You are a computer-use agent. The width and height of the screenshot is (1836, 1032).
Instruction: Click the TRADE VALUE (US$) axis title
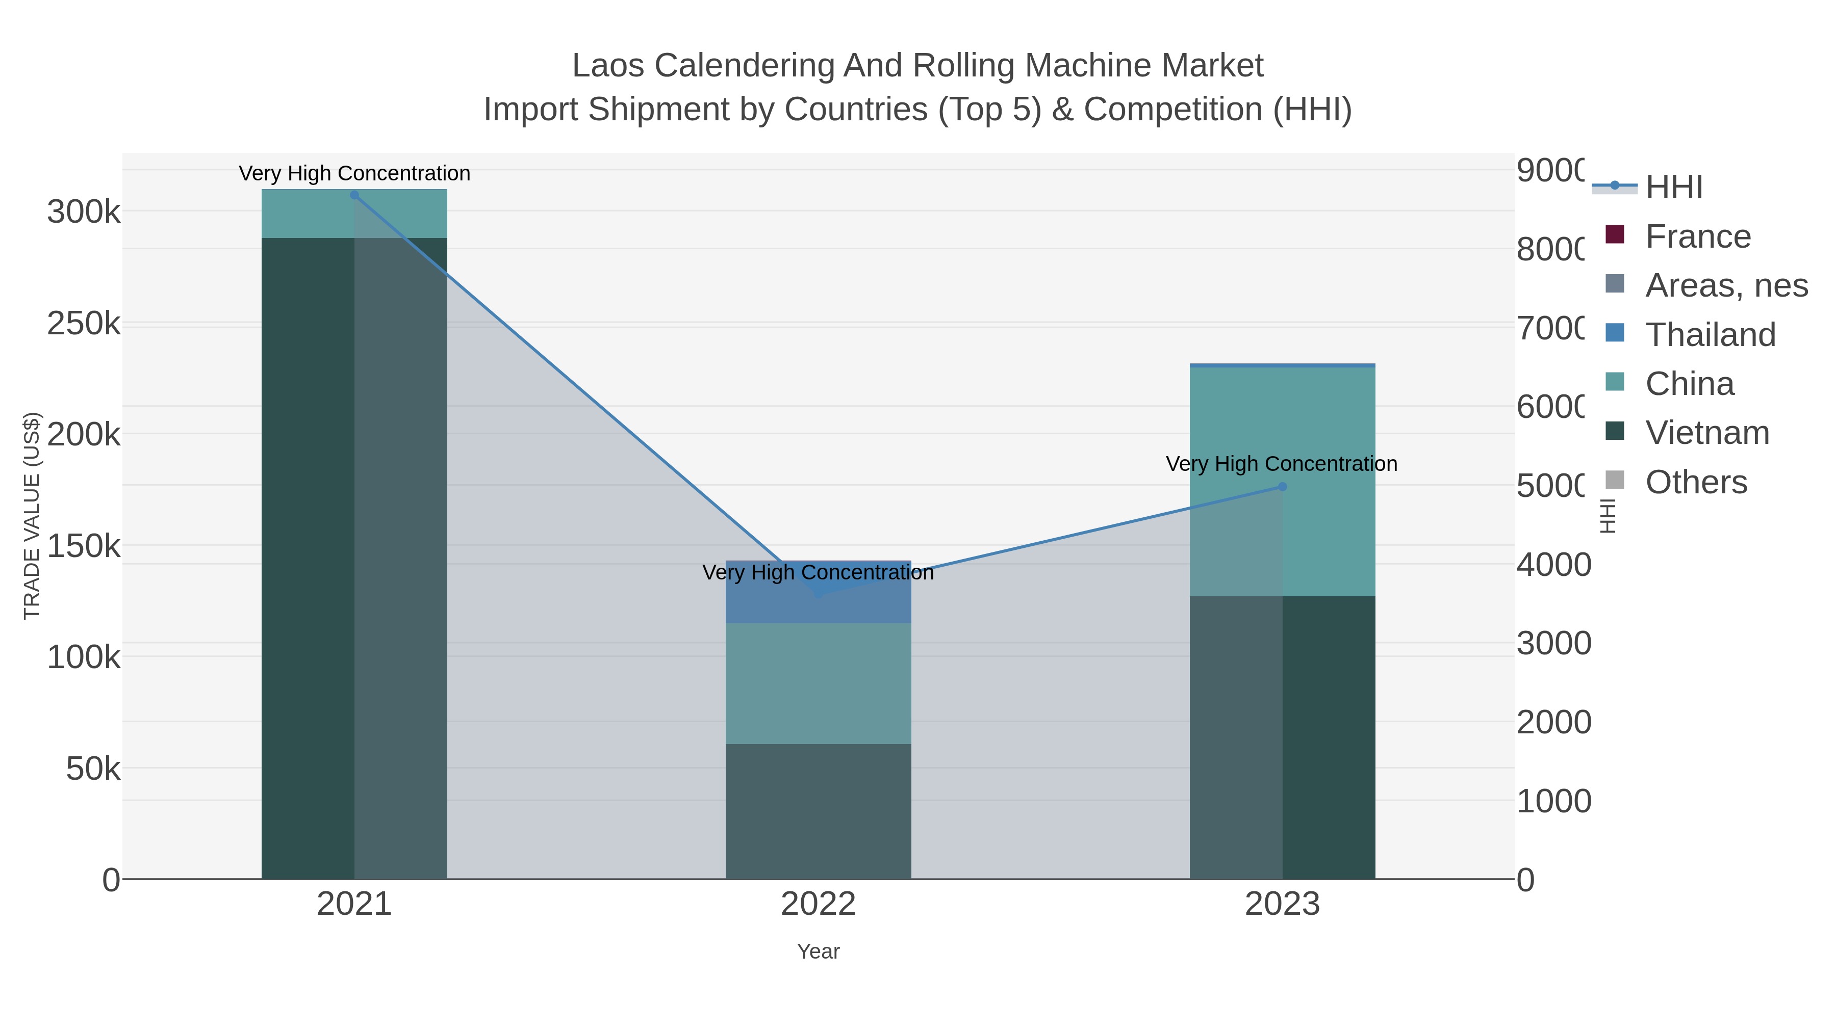click(x=32, y=516)
